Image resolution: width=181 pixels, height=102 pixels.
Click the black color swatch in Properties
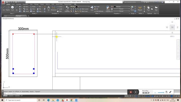pyautogui.click(x=115, y=7)
